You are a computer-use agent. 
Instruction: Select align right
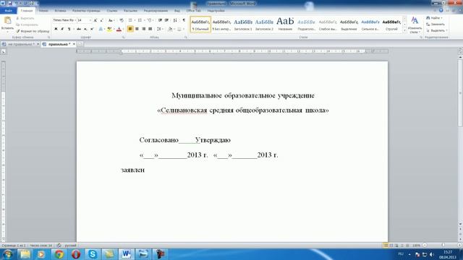(143, 29)
